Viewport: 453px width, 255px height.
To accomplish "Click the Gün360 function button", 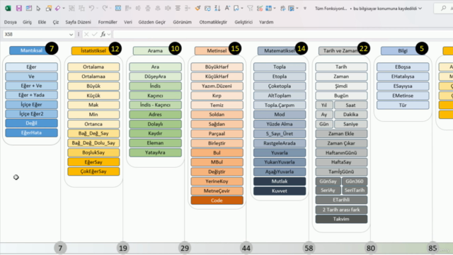I will [x=355, y=181].
